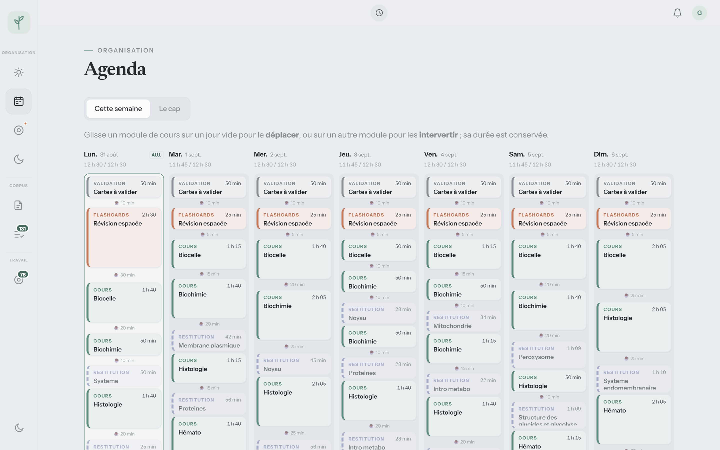Click Thursday's 11 h 45 / 12 h 30 total

coord(360,164)
